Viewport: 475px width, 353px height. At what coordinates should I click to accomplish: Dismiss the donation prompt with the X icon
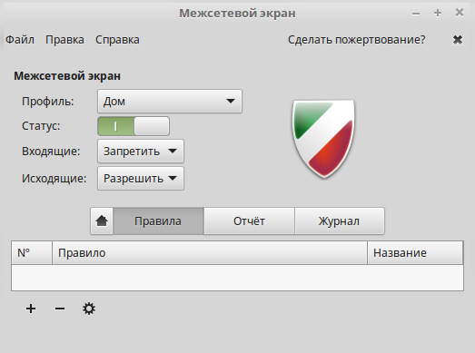[x=458, y=40]
